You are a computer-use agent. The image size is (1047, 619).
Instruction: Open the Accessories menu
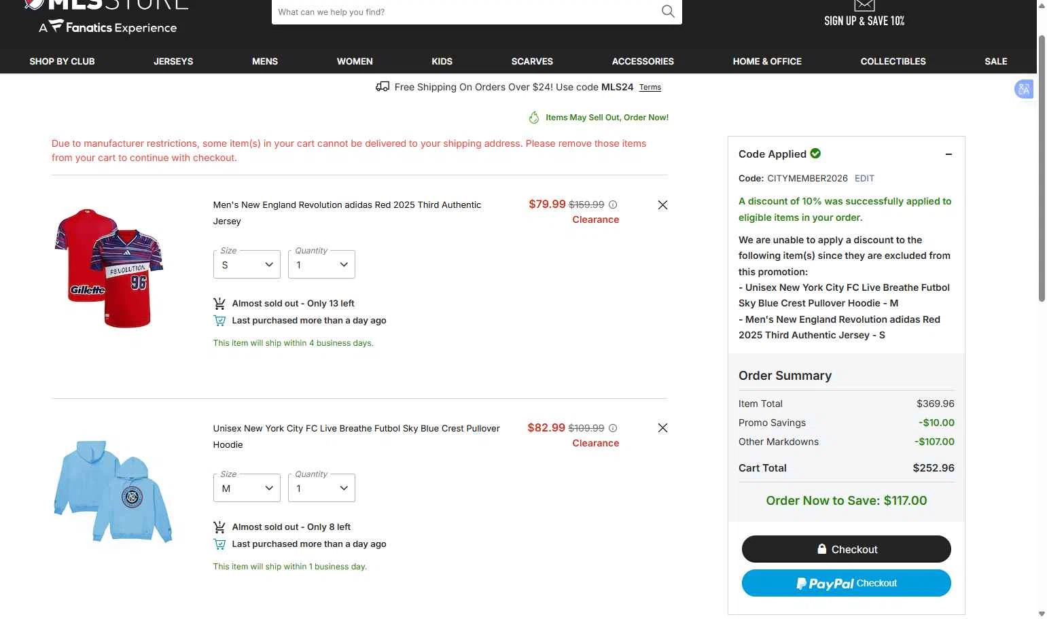643,61
